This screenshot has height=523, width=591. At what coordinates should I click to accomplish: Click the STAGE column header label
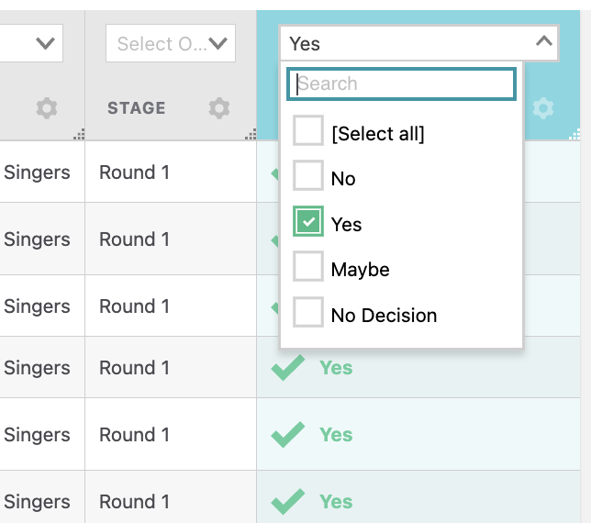tap(137, 108)
